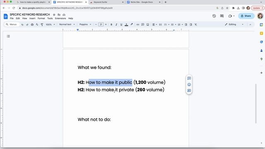This screenshot has height=149, width=265.
Task: Open the Editing mode dropdown
Action: coord(234,24)
